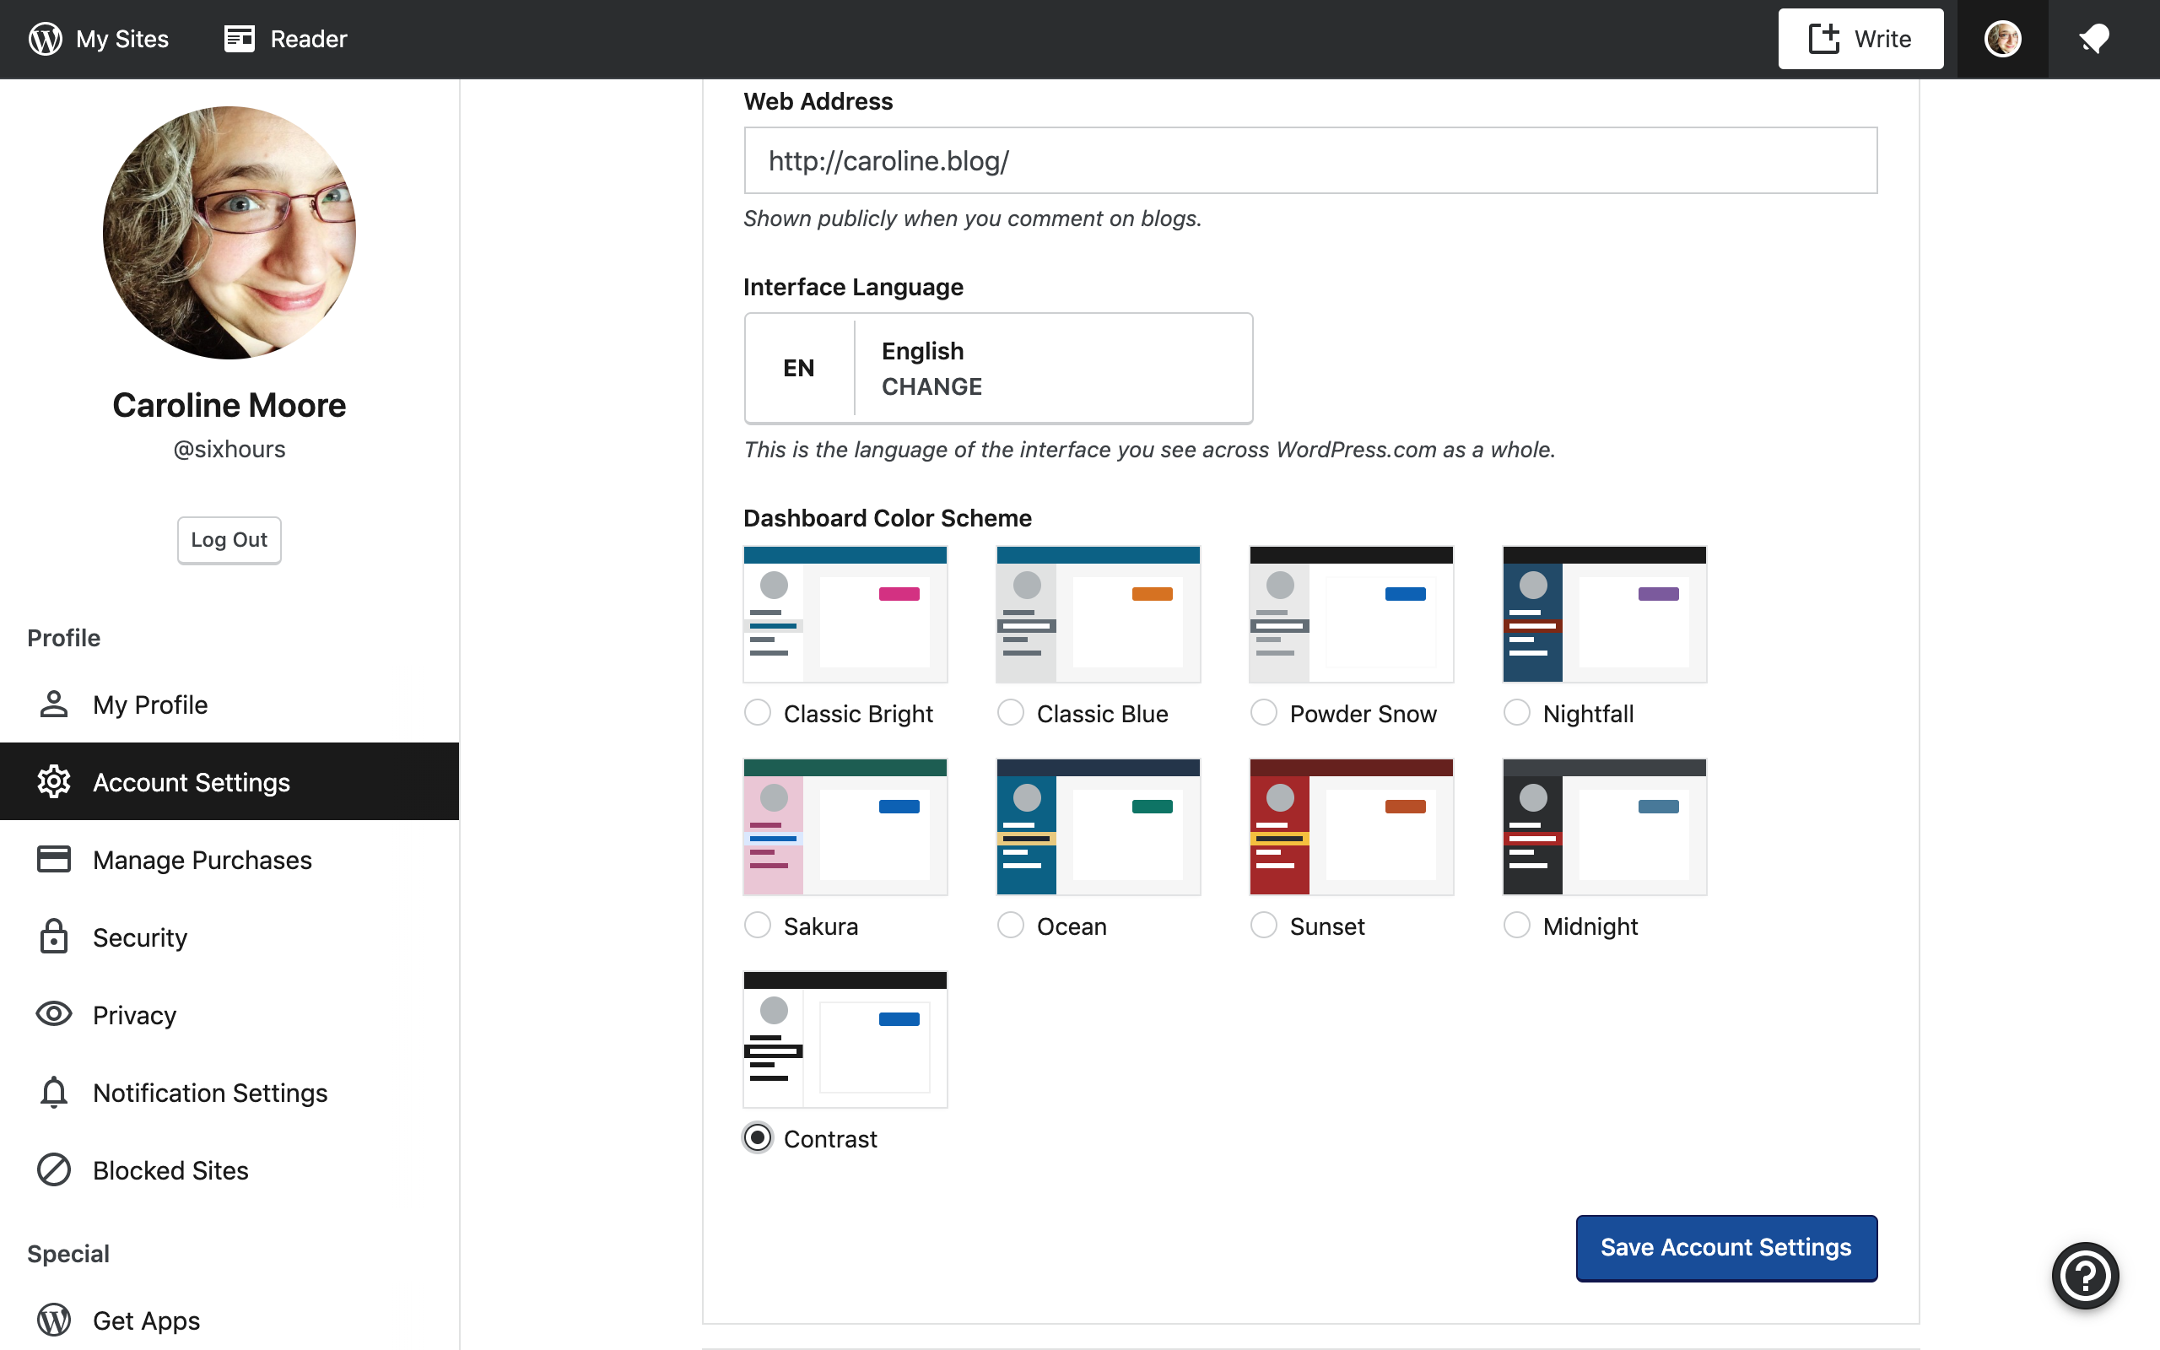Click the Blocked Sites icon
This screenshot has height=1350, width=2160.
pos(55,1169)
